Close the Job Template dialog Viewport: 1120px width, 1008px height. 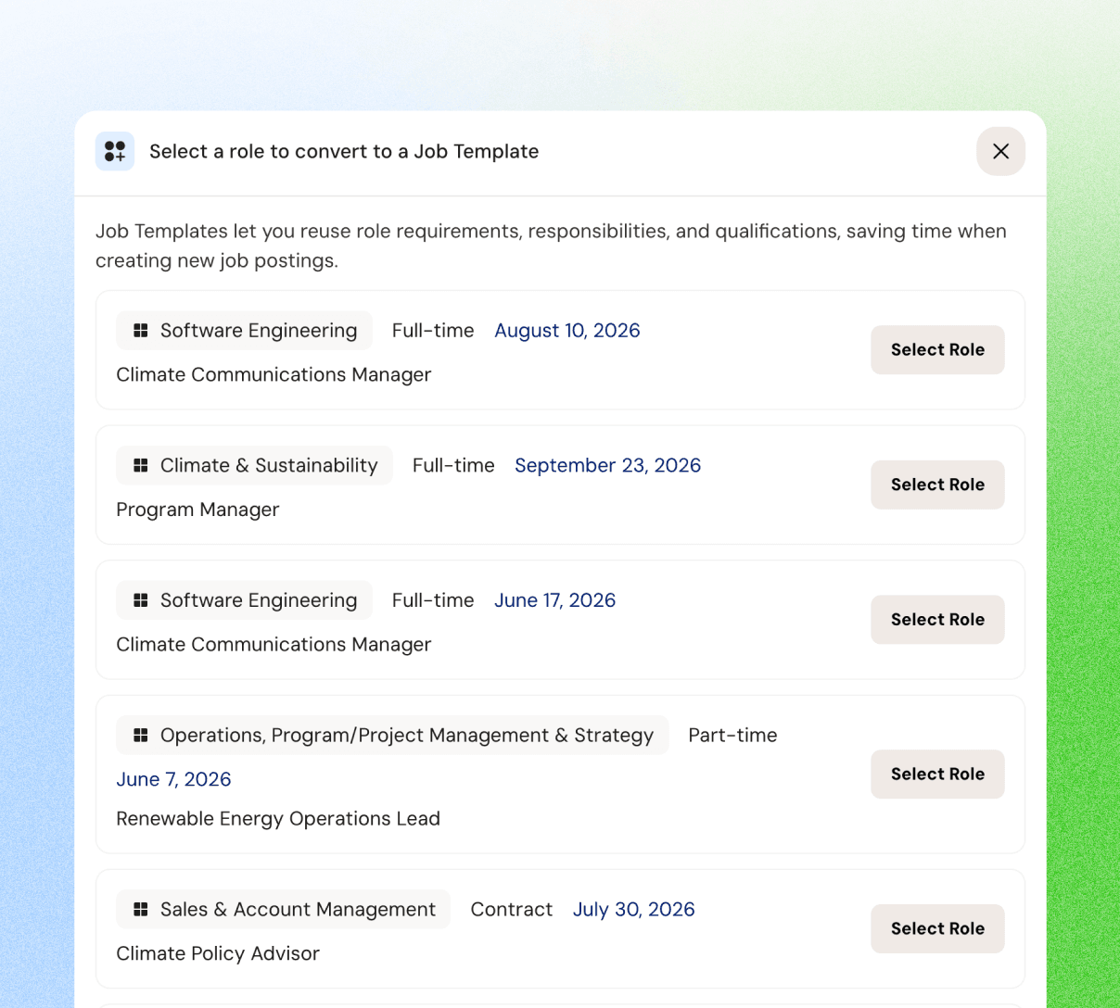coord(1000,151)
